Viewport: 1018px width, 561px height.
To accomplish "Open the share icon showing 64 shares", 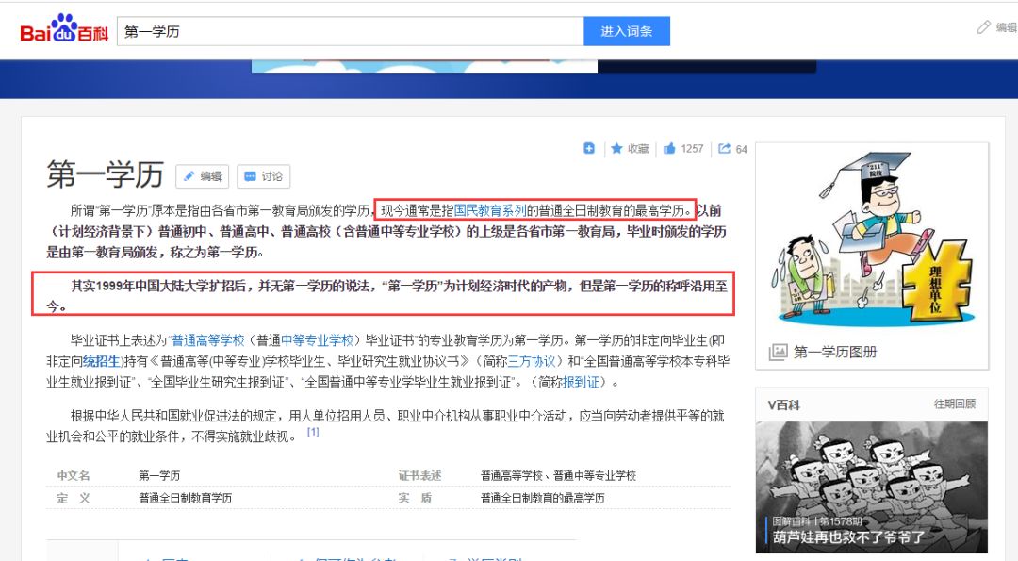I will point(721,149).
